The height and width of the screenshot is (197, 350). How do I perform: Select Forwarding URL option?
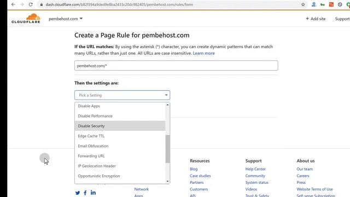[120, 156]
